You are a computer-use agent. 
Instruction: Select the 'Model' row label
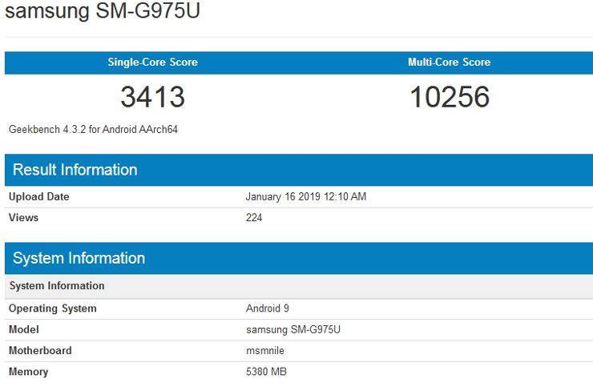click(24, 329)
